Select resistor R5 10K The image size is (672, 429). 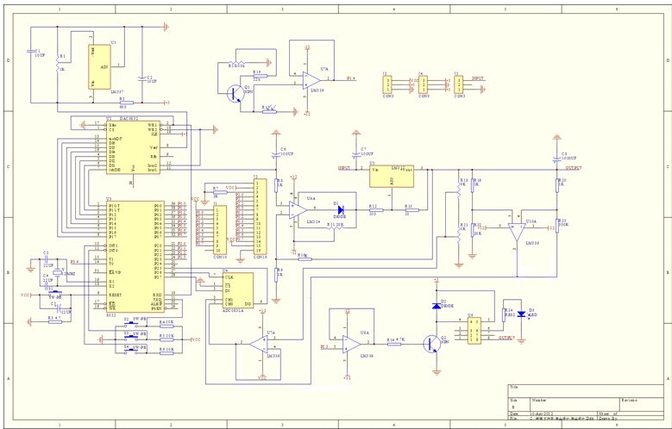tap(166, 339)
